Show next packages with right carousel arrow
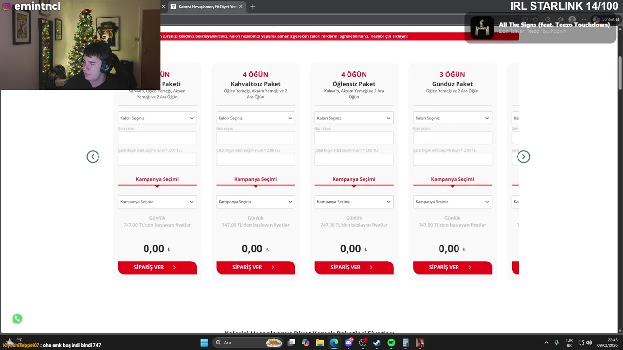This screenshot has height=350, width=623. coord(523,157)
